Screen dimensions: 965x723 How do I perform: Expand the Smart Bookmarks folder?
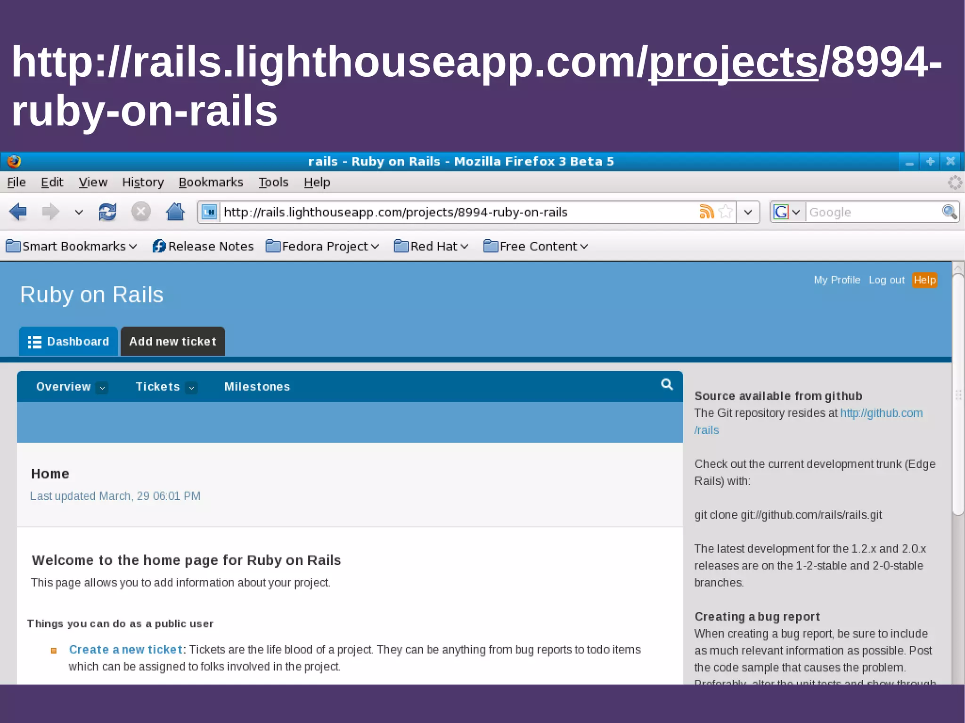[x=71, y=246]
